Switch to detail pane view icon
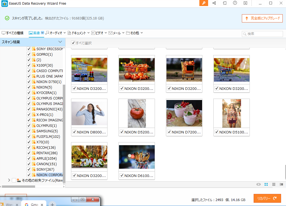This screenshot has width=286, height=206. click(x=281, y=184)
